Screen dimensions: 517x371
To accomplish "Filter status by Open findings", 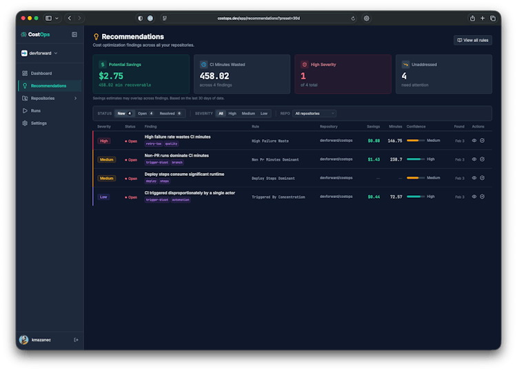I will tap(145, 113).
